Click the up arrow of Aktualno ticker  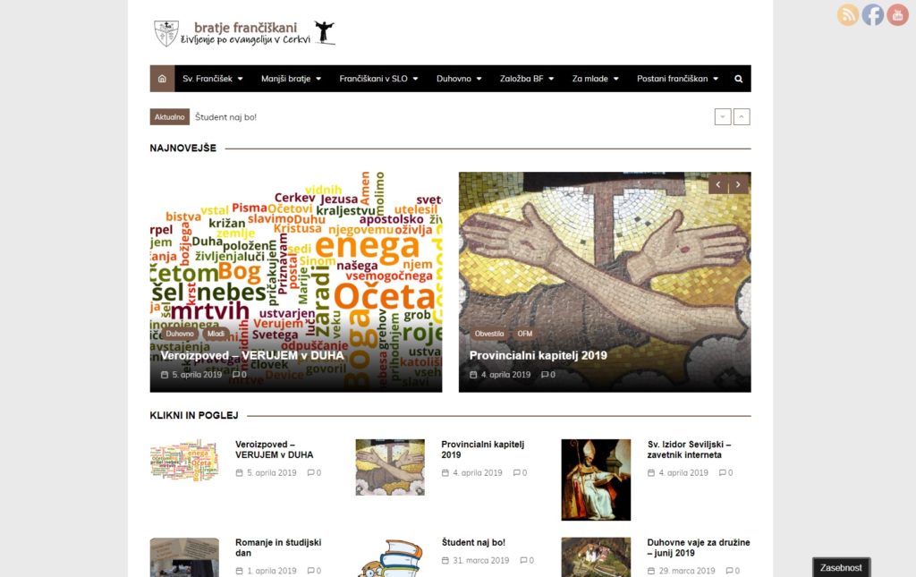(742, 117)
